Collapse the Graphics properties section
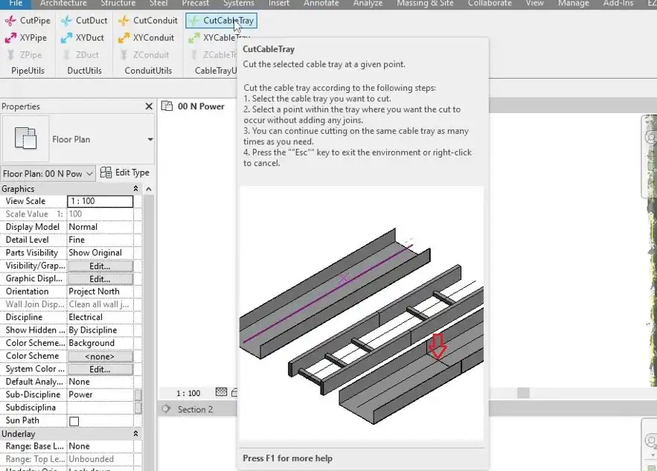 (x=135, y=189)
